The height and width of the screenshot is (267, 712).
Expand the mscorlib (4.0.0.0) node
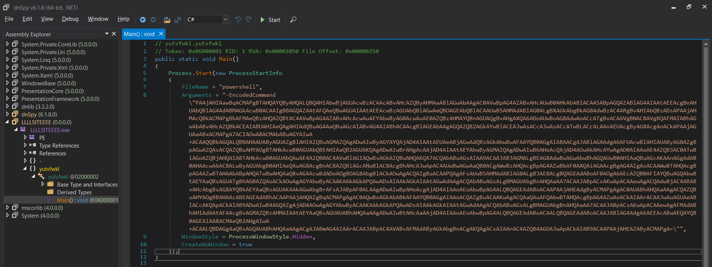point(7,207)
